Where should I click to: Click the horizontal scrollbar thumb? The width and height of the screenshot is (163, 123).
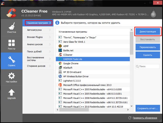tap(74, 110)
